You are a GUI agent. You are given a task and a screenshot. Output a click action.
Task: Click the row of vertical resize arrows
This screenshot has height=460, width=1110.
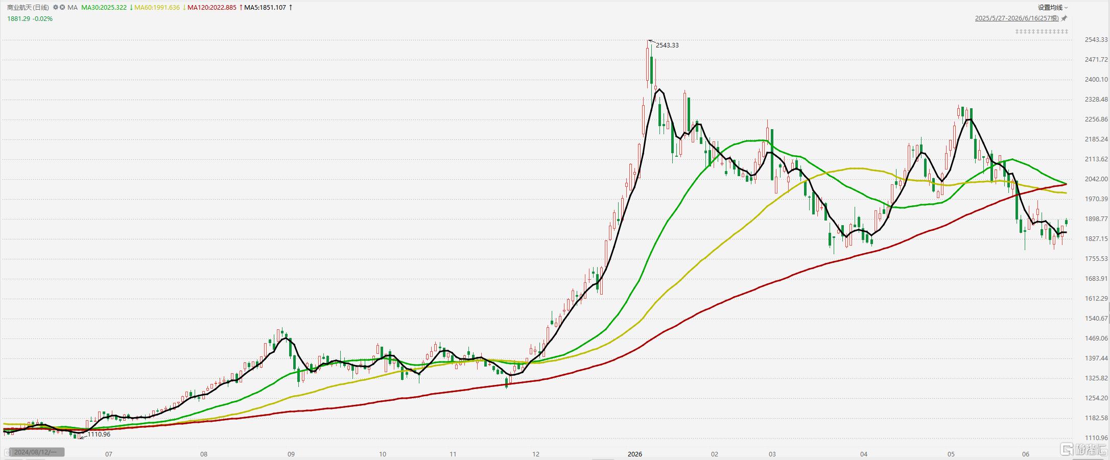[1042, 32]
